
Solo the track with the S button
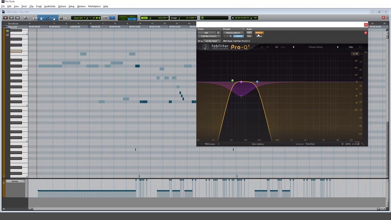point(11,18)
